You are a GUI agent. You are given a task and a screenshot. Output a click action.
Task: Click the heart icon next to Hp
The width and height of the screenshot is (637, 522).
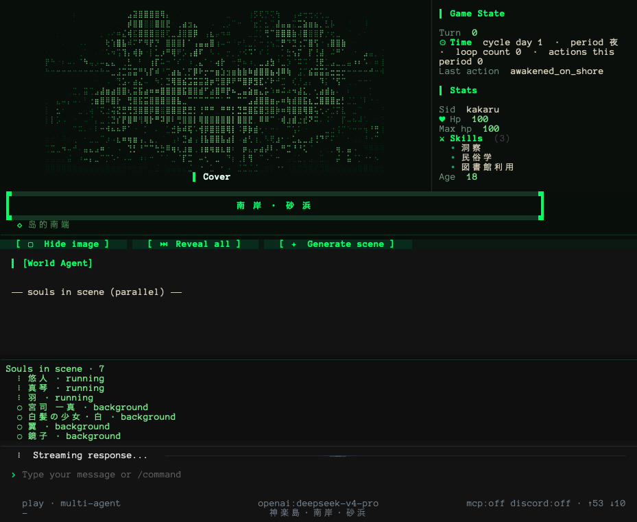click(442, 119)
